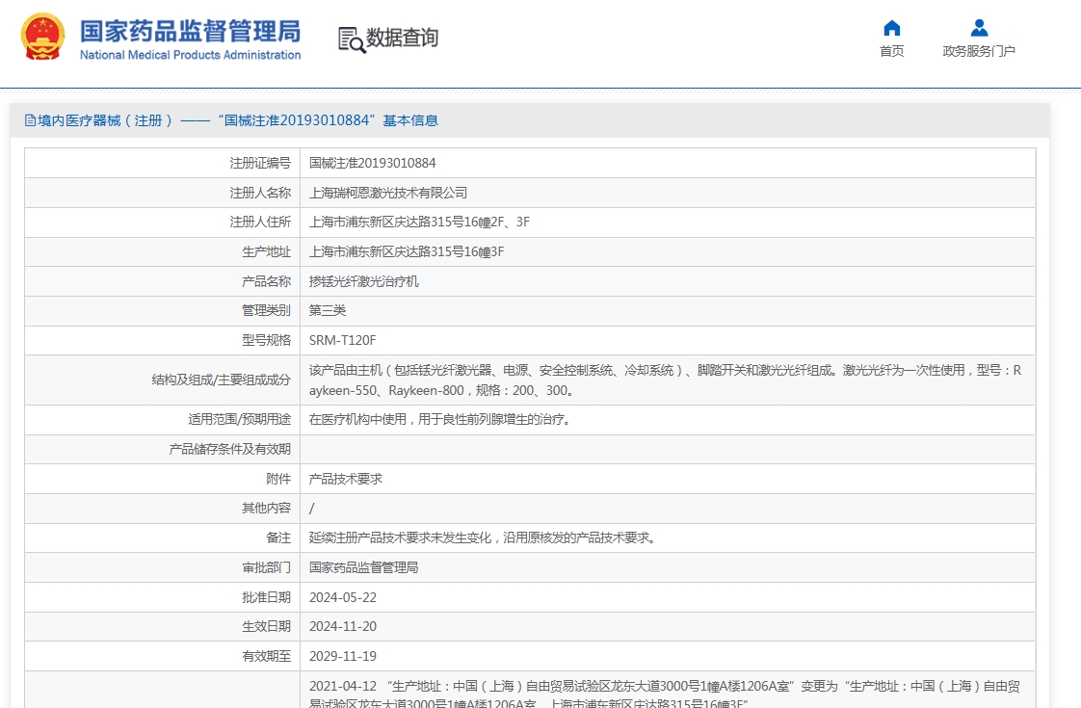
Task: Click the 境内医疗器械（注册）基本信息 panel title
Action: click(x=231, y=120)
